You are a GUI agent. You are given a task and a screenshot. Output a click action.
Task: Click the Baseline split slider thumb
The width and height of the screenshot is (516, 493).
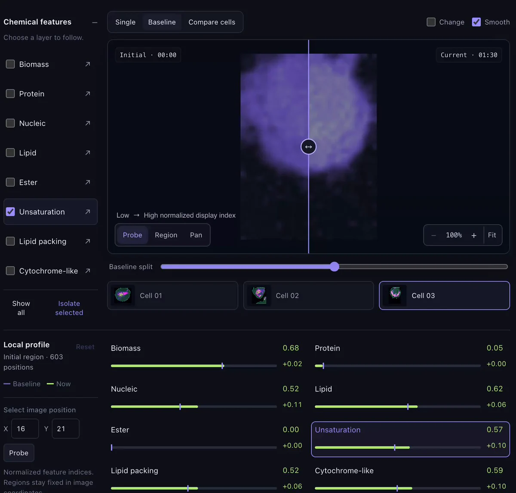point(335,267)
